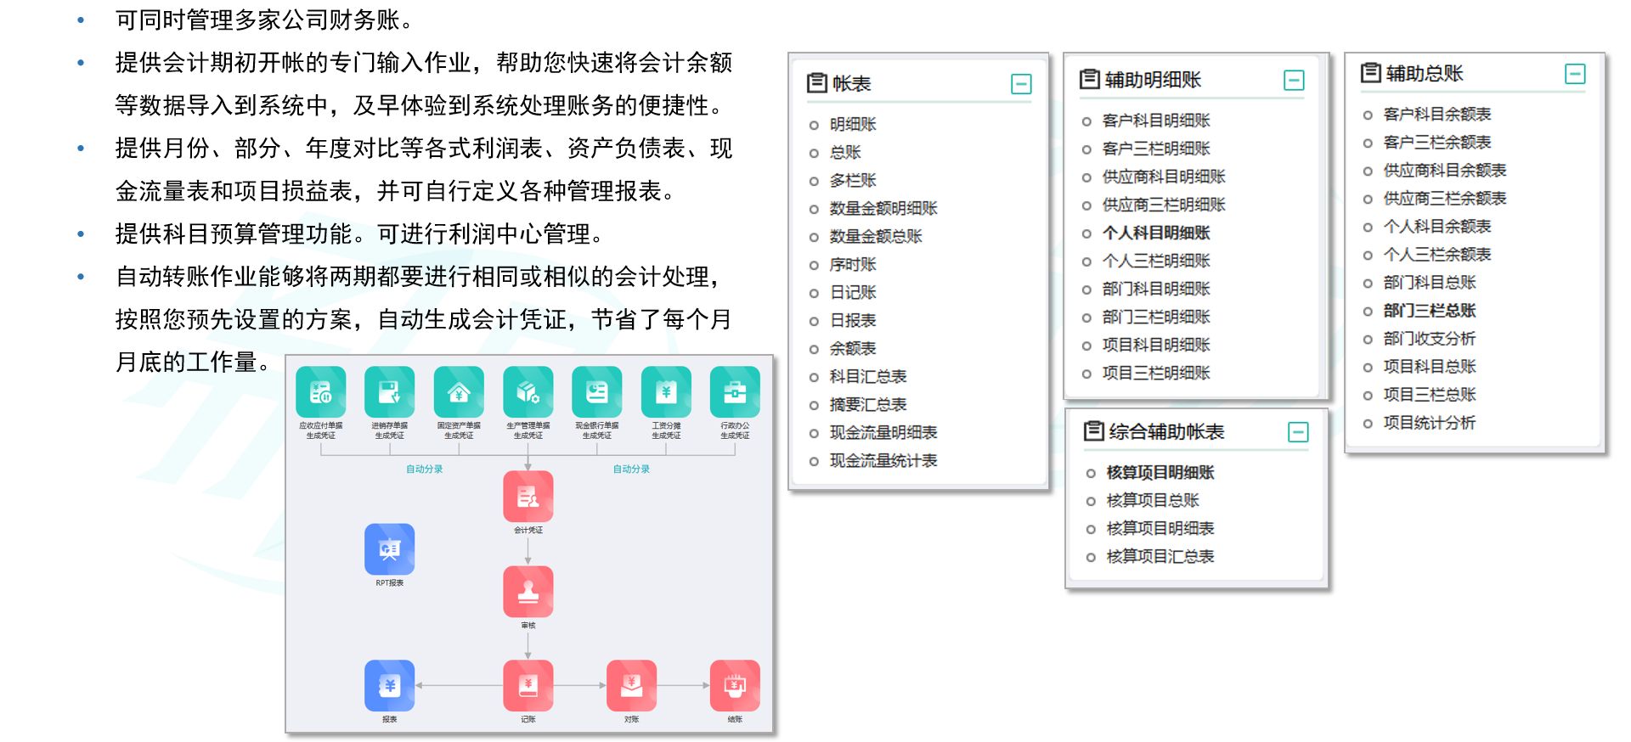Select the 记账 bookkeeping icon
This screenshot has width=1631, height=742.
(x=528, y=686)
